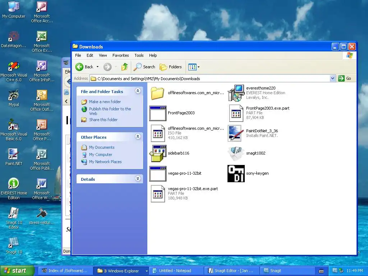This screenshot has width=368, height=276.
Task: Click the system tray clock 11:49 PM
Action: [355, 271]
